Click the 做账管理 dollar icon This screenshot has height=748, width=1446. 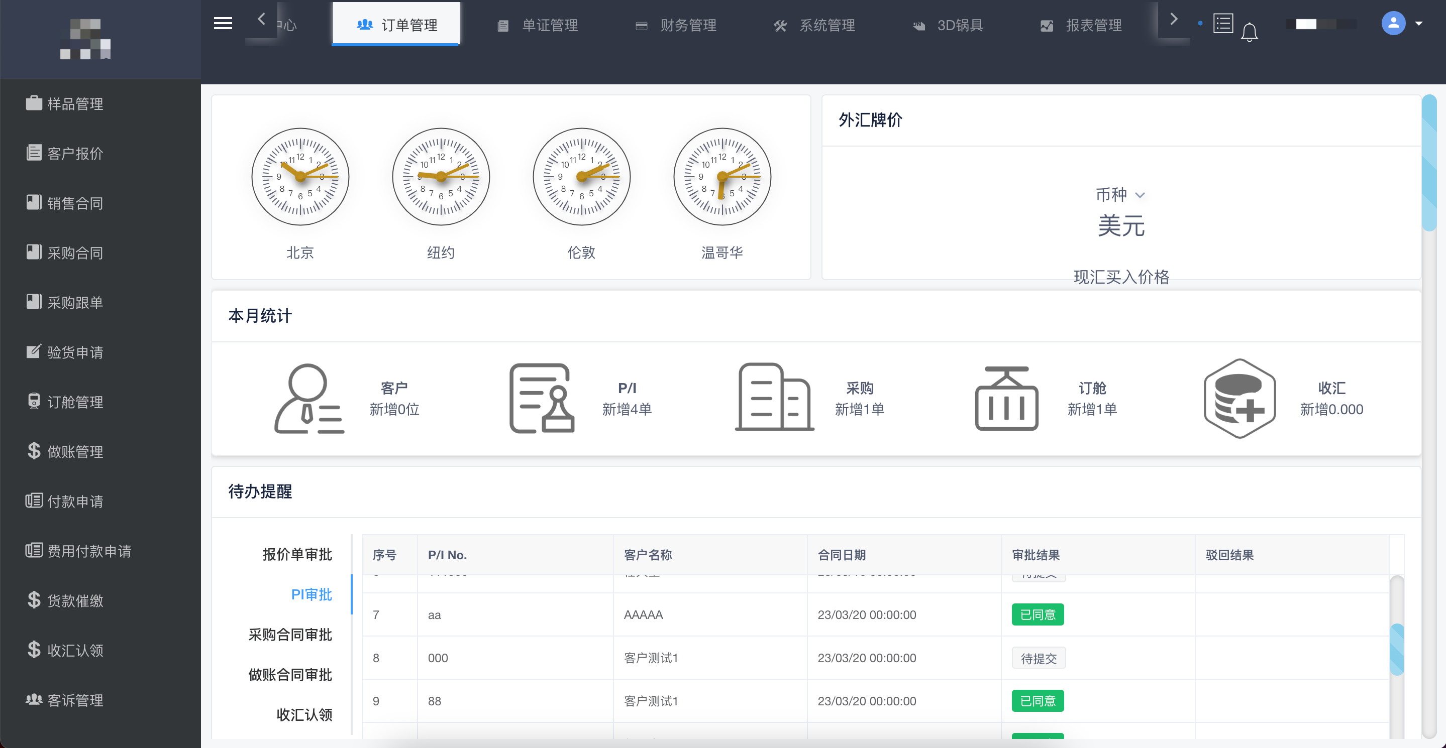click(x=34, y=451)
